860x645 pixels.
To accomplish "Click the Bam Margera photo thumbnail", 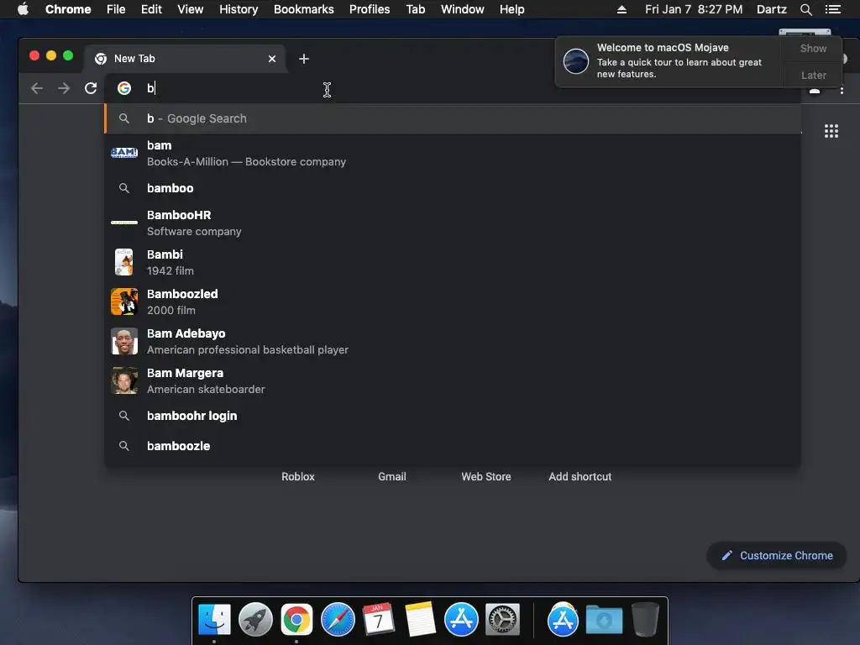I will tap(124, 380).
